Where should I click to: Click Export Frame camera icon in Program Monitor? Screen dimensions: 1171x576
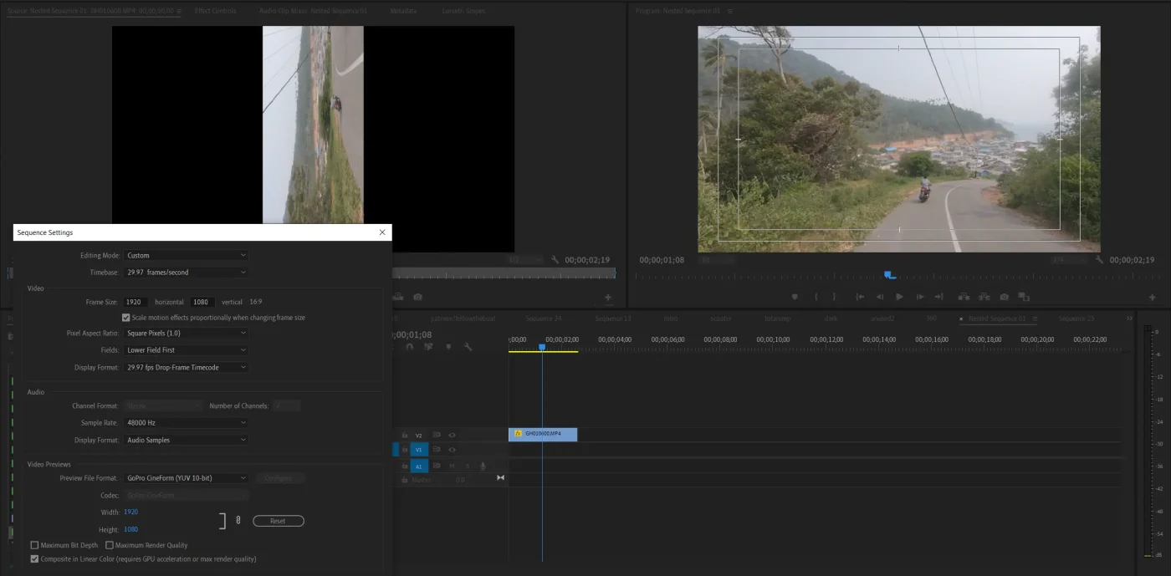coord(1005,297)
